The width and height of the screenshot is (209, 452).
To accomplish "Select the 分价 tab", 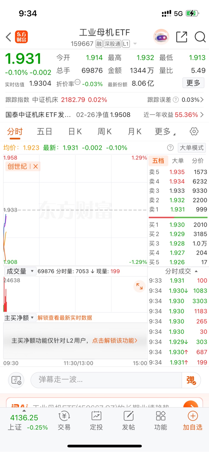I will point(198,161).
